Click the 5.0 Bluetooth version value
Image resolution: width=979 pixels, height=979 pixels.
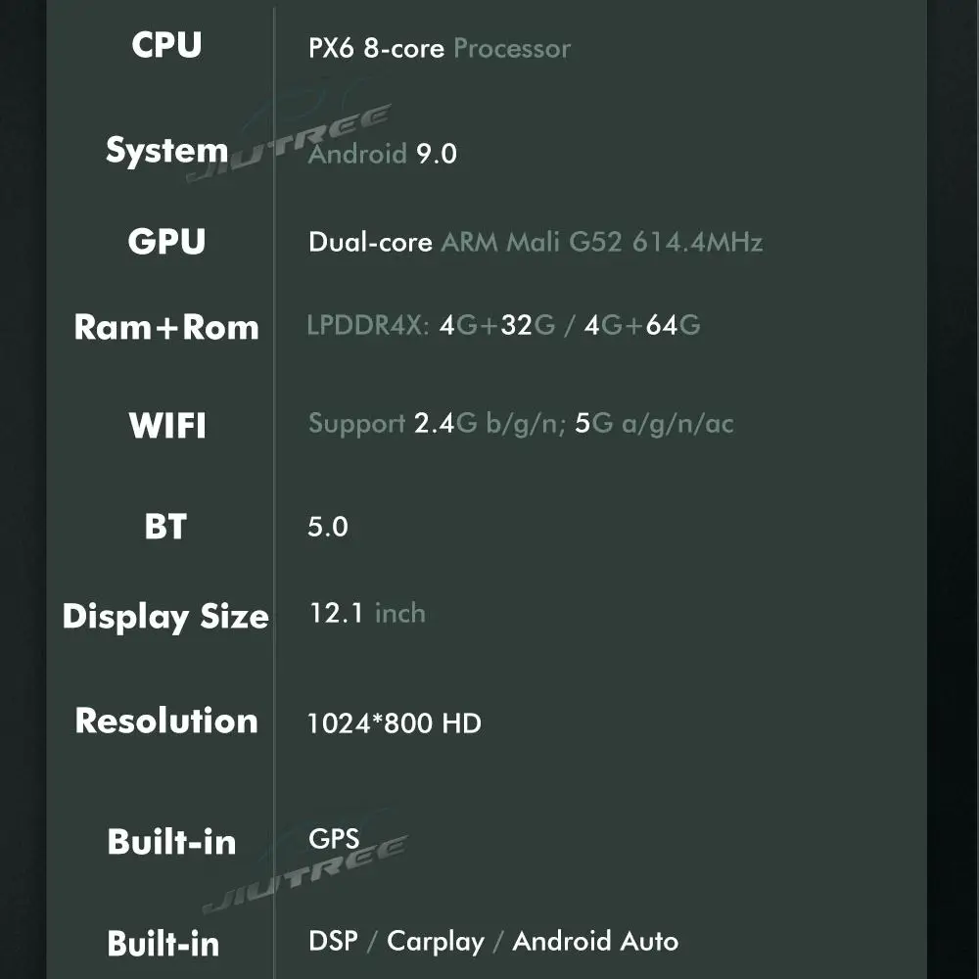tap(328, 527)
